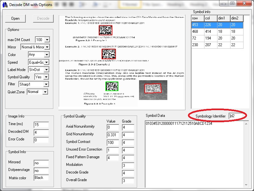Select symbol row with row value 230
This screenshot has width=254, height=191.
(217, 45)
